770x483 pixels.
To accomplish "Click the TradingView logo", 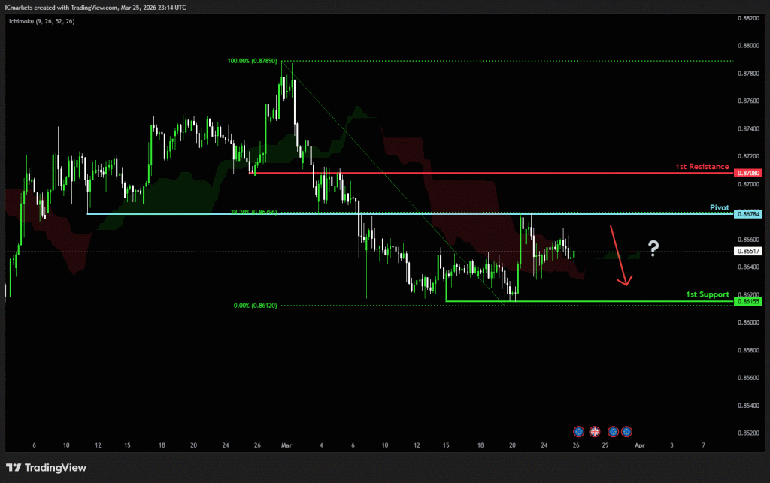I will coord(47,468).
